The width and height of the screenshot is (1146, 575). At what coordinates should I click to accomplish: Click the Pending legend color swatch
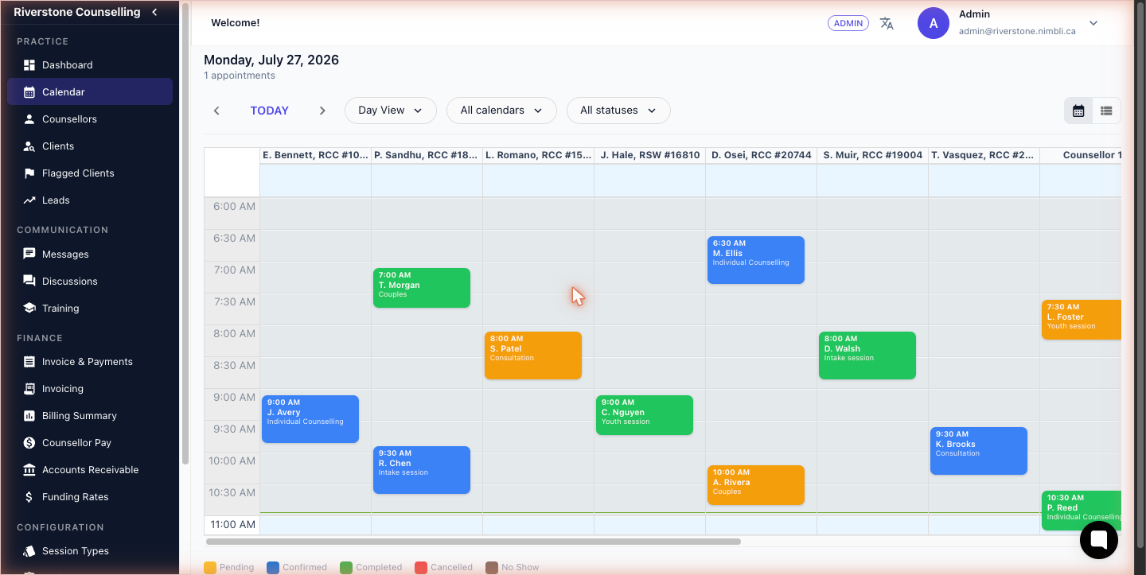(210, 568)
